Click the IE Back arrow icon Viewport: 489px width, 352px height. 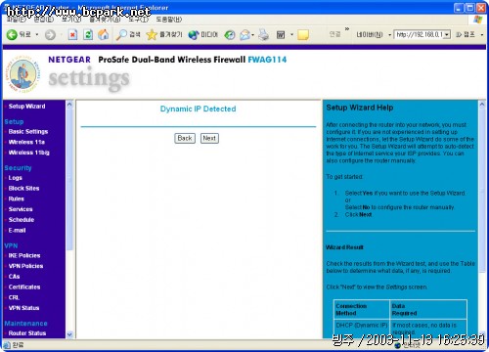[12, 34]
